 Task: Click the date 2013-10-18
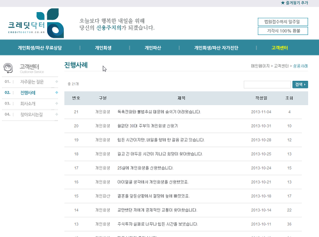(x=261, y=196)
